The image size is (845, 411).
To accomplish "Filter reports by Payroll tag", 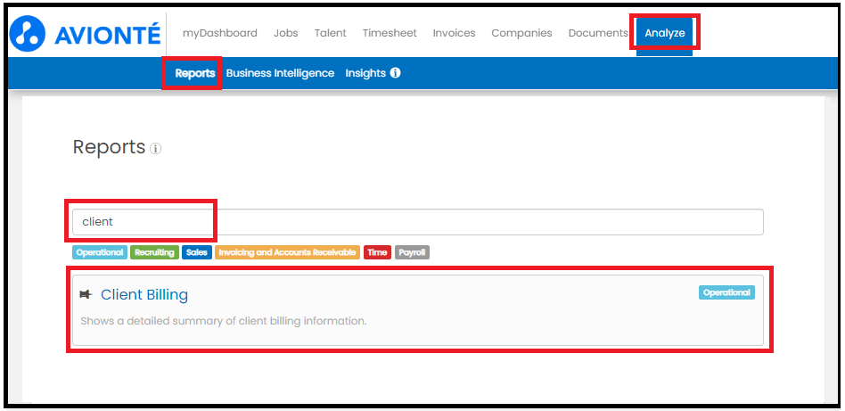I will [413, 252].
